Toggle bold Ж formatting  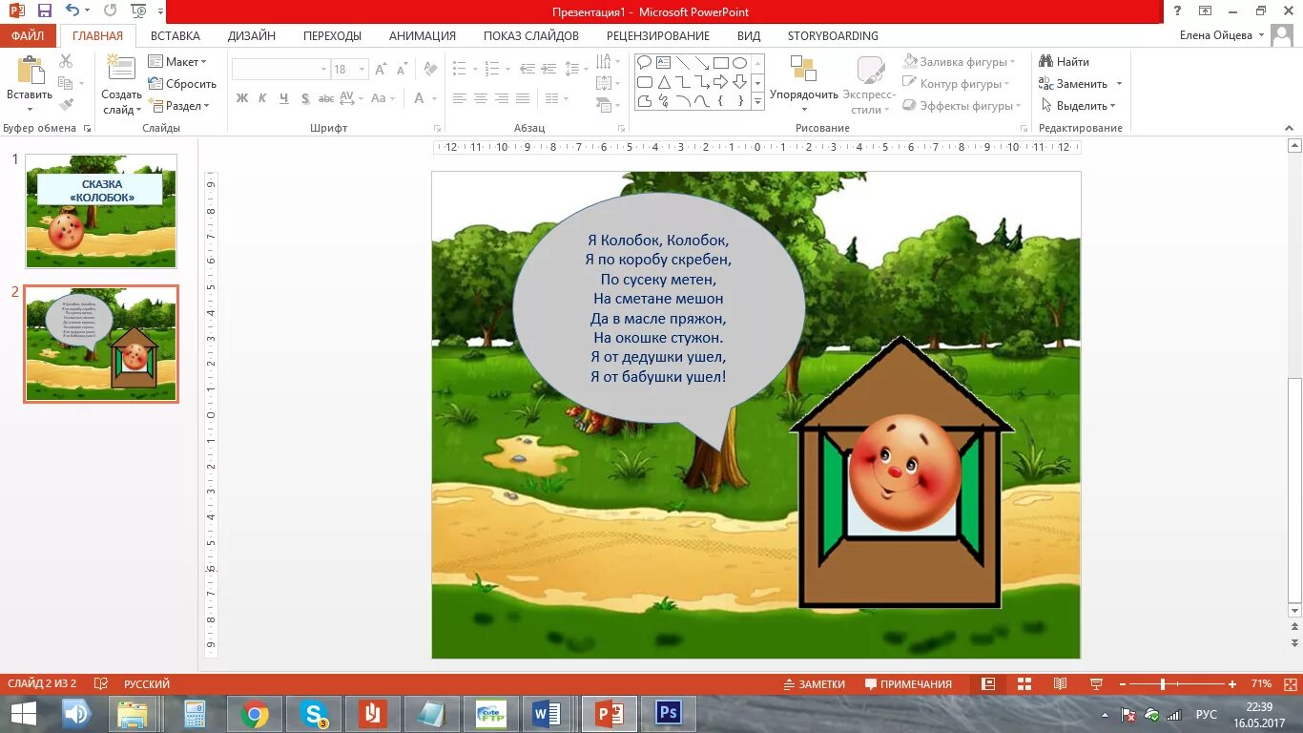[x=241, y=98]
